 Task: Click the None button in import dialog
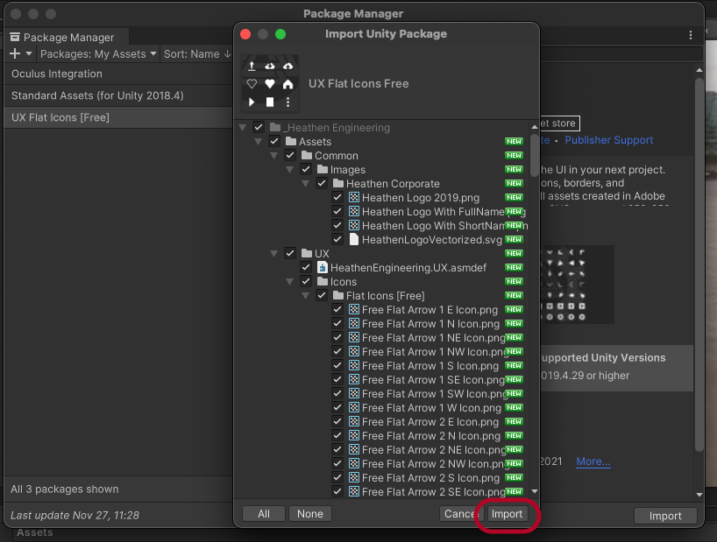[x=310, y=514]
